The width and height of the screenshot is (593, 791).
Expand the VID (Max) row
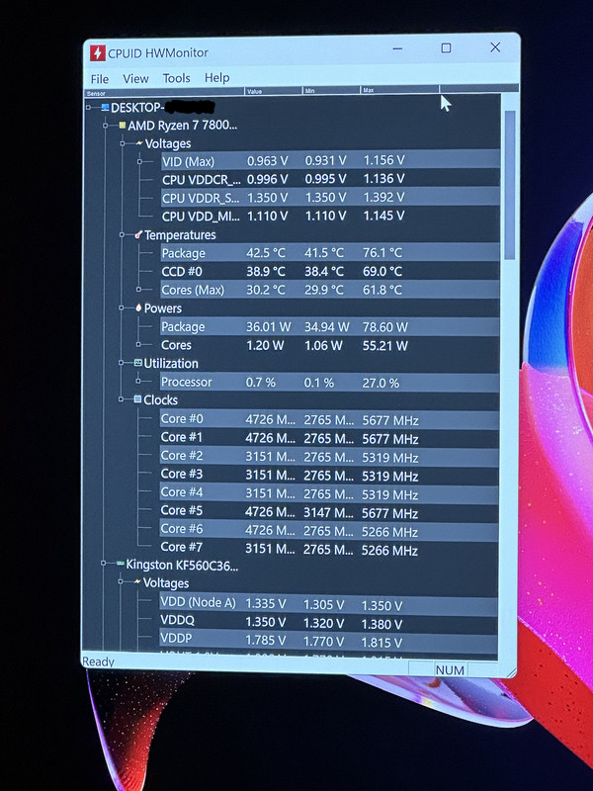point(139,162)
